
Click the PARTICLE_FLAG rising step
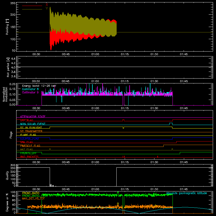(164, 146)
